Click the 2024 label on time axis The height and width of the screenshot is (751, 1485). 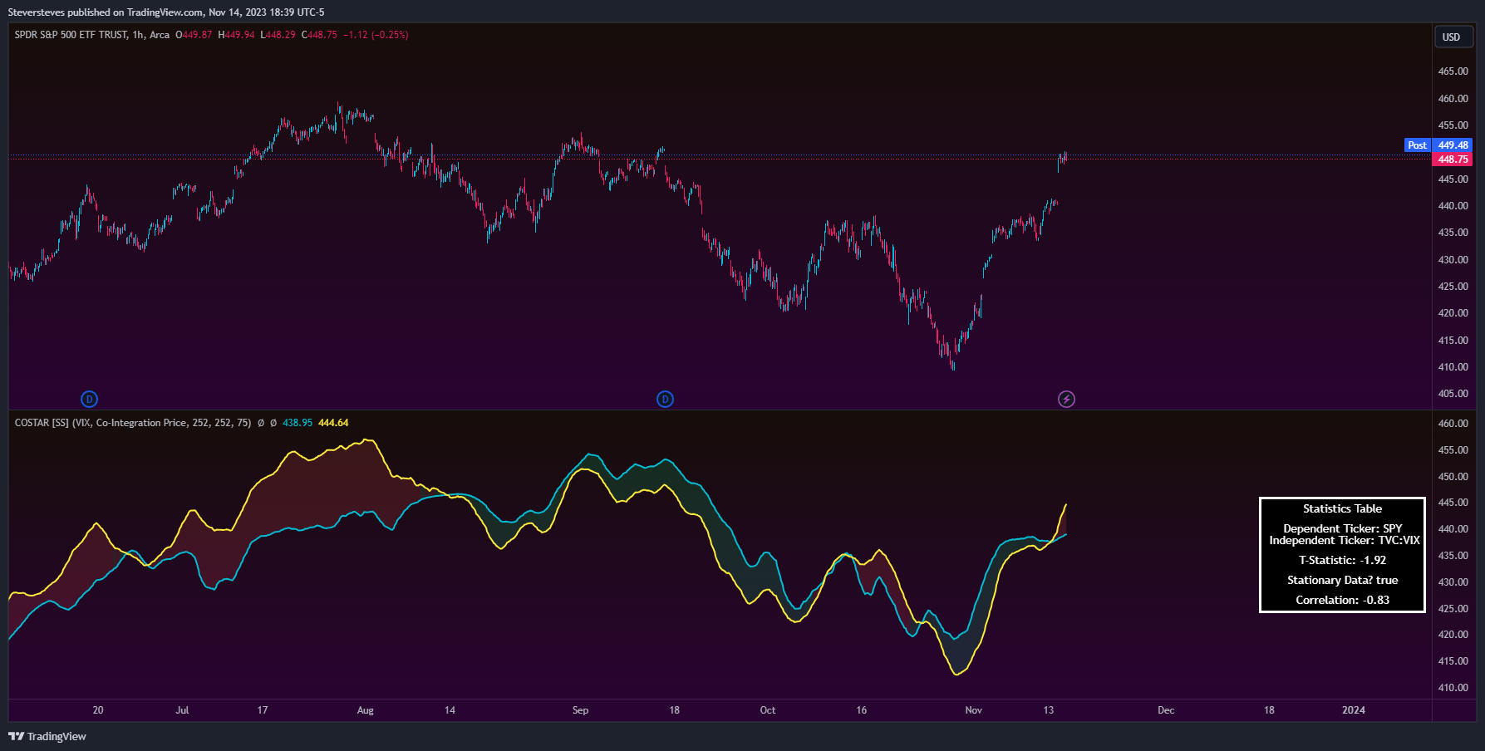[1353, 710]
